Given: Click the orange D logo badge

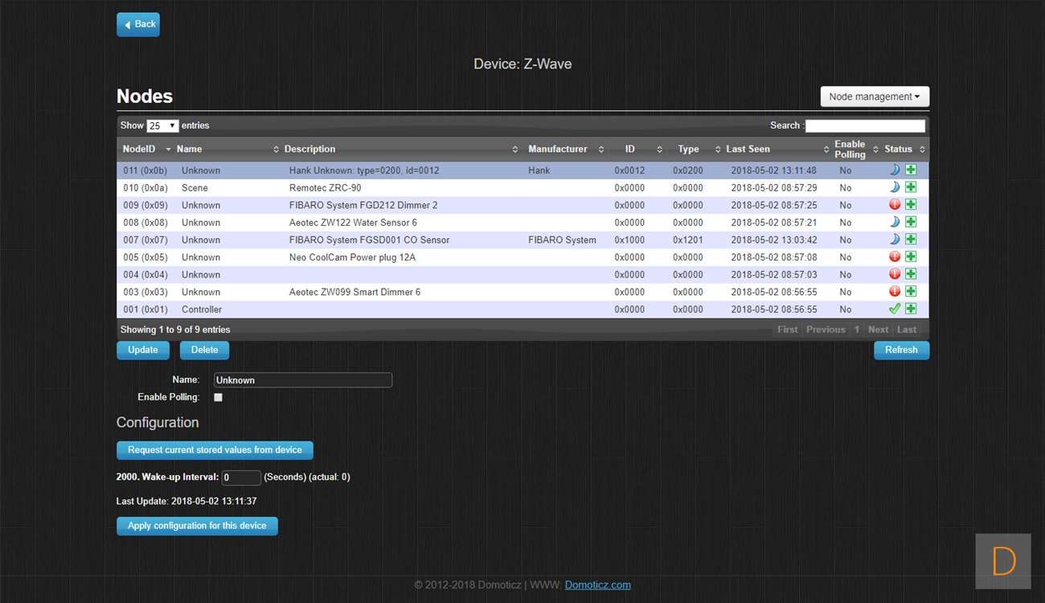Looking at the screenshot, I should click(x=1003, y=561).
